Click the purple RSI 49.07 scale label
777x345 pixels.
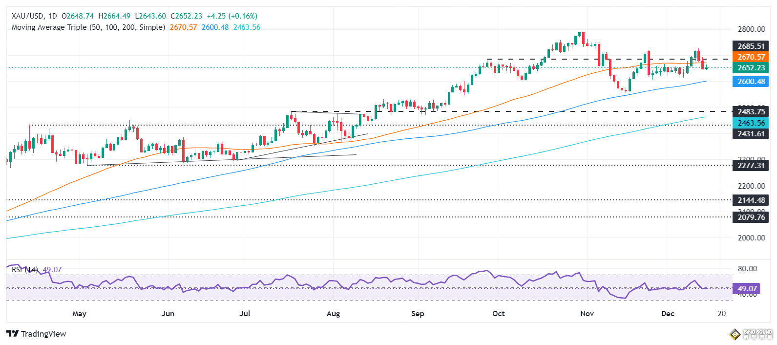tap(748, 289)
